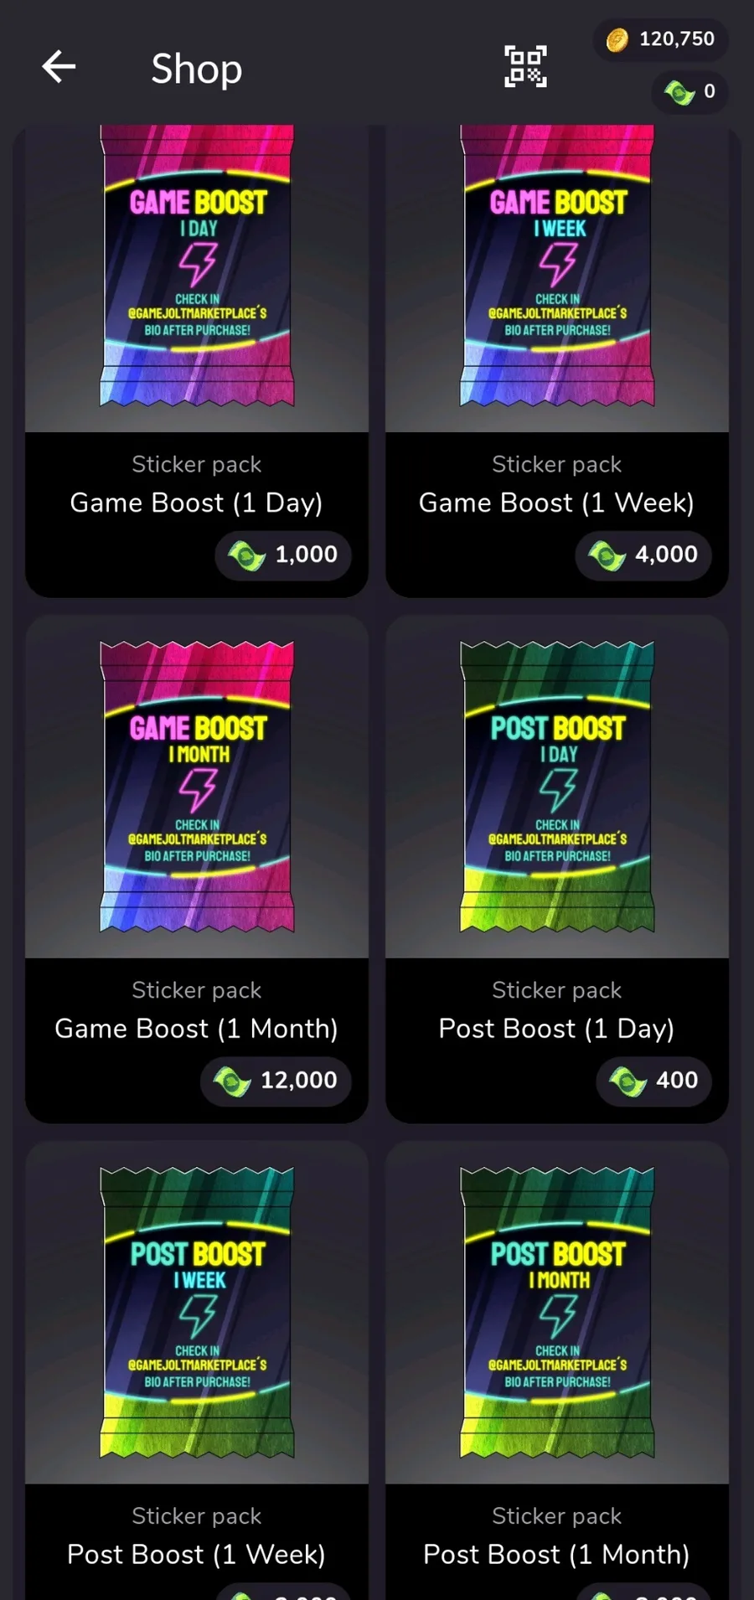Select the Game Boost 1 Month pack image
The width and height of the screenshot is (754, 1600).
(197, 787)
